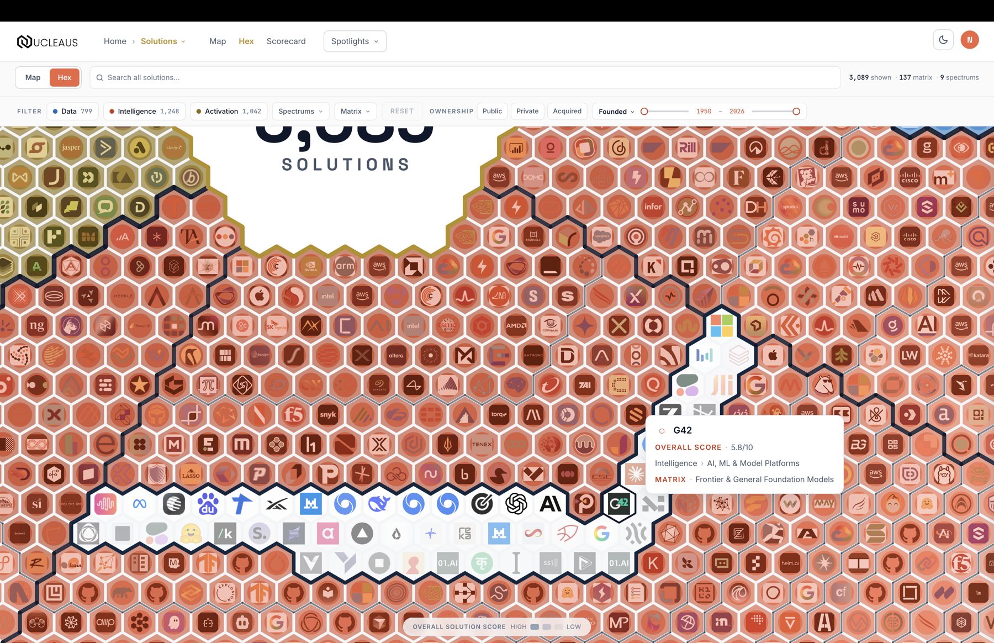The height and width of the screenshot is (643, 994).
Task: Expand Solutions breadcrumb dropdown
Action: 163,41
